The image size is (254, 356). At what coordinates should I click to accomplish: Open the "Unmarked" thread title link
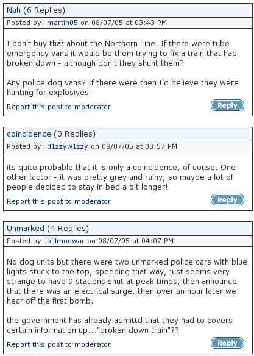pyautogui.click(x=26, y=229)
